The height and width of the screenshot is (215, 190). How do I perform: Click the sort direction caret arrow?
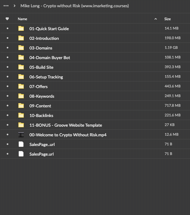tap(156, 19)
